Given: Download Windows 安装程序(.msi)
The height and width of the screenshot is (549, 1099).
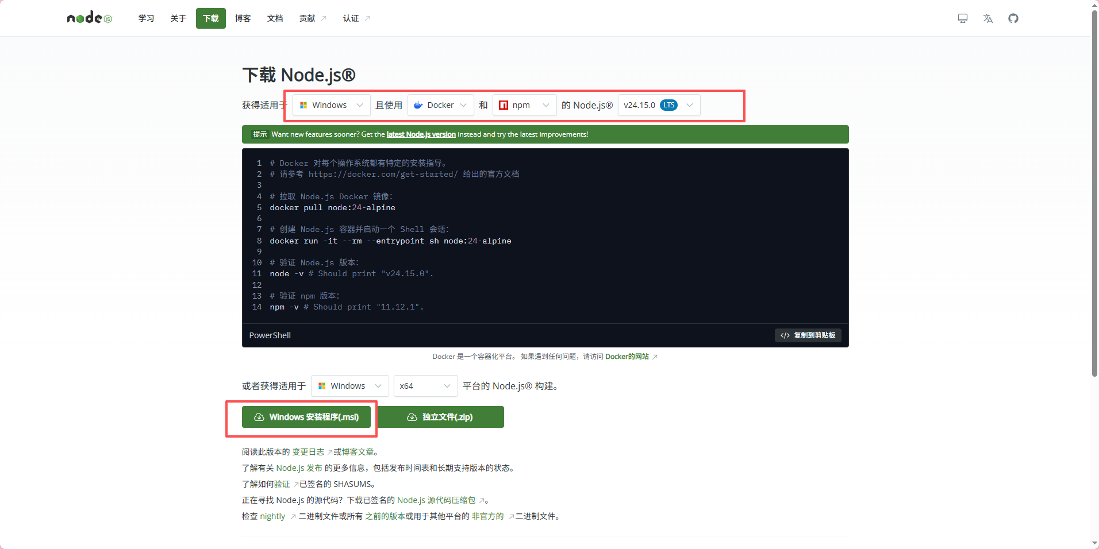Looking at the screenshot, I should [x=306, y=417].
